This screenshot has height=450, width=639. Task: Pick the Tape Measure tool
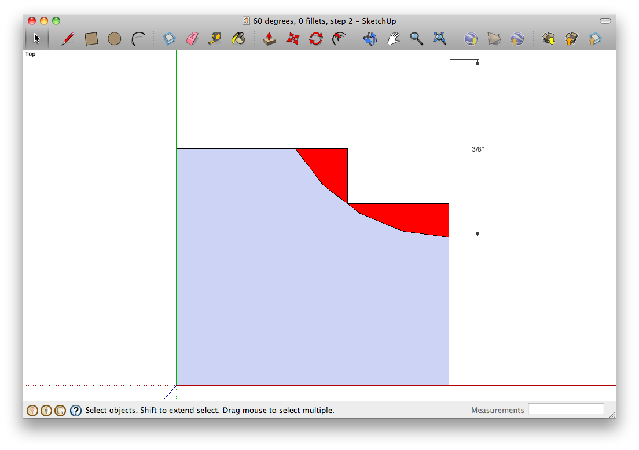[215, 38]
